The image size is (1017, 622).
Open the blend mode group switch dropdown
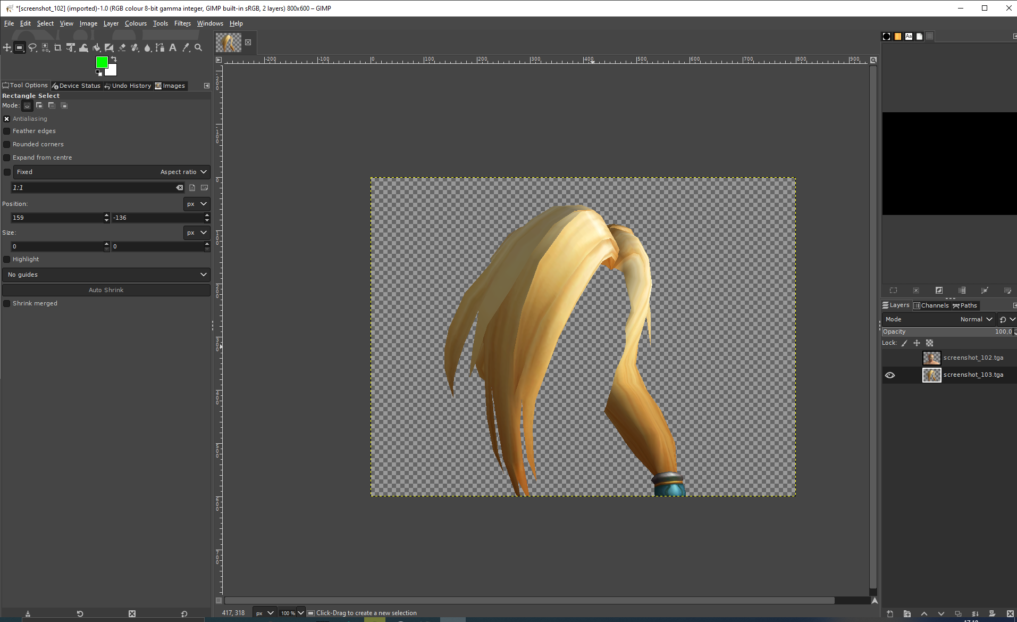pyautogui.click(x=1007, y=319)
